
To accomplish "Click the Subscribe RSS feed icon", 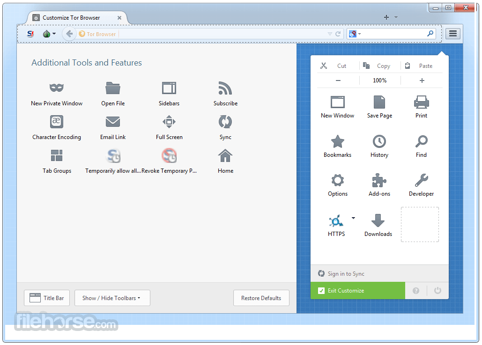I will (x=225, y=88).
